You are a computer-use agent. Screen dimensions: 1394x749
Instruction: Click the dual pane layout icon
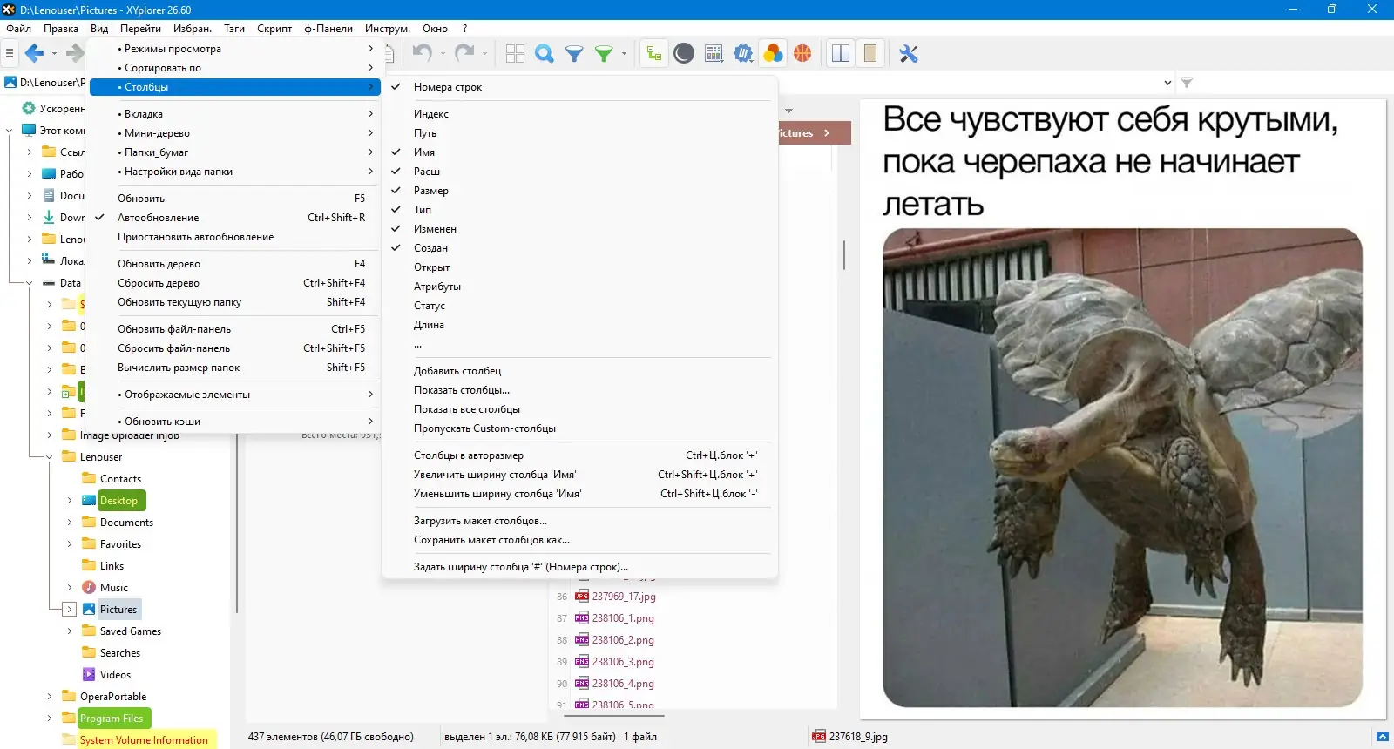coord(841,54)
